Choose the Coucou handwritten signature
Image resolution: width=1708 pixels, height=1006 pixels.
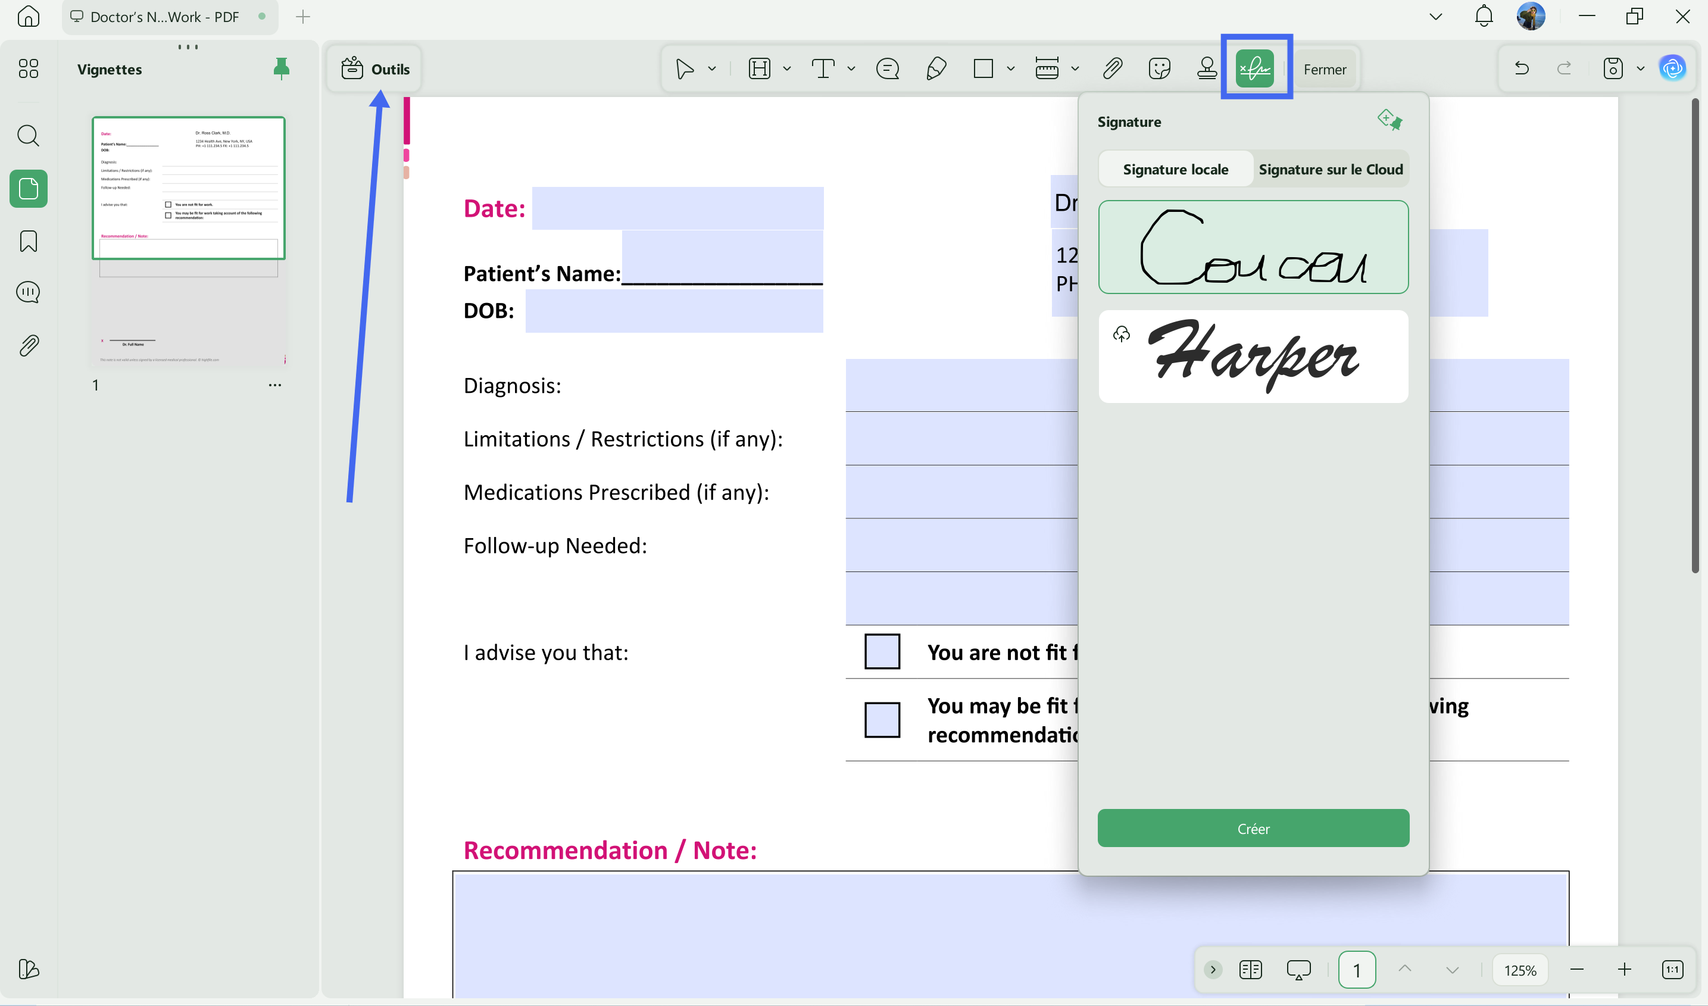1253,247
